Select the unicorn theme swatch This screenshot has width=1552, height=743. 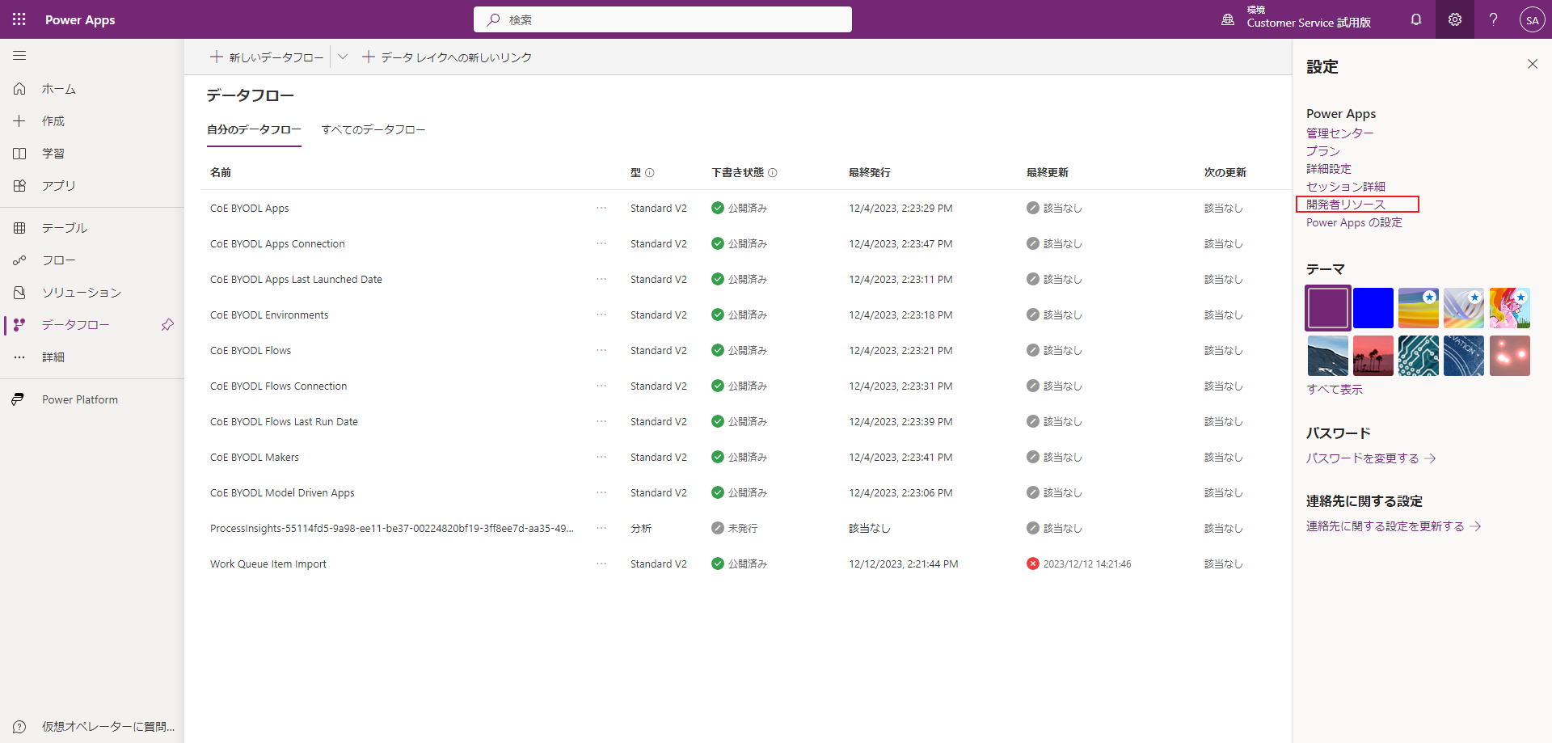(x=1510, y=308)
